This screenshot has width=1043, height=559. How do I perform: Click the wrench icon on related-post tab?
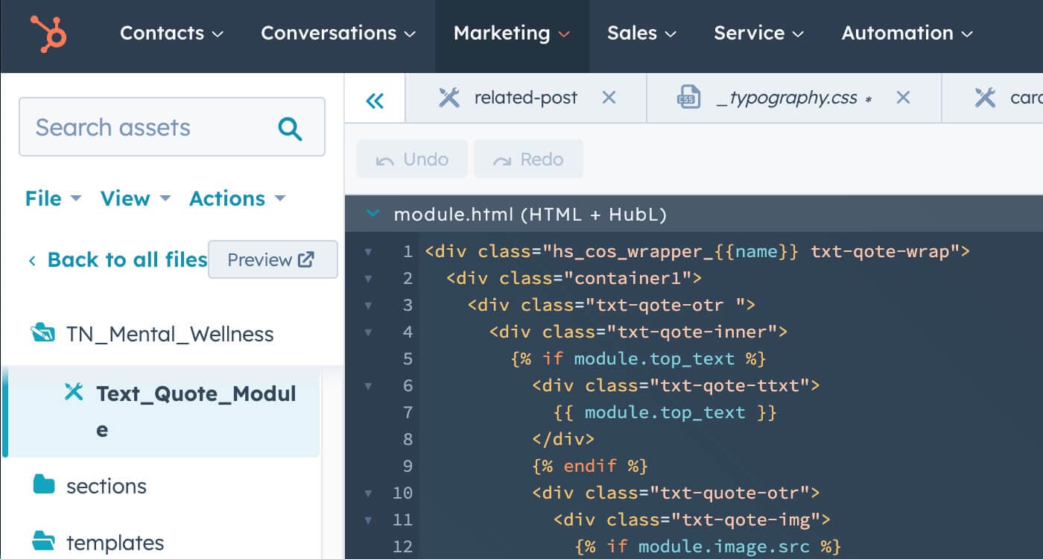point(450,97)
